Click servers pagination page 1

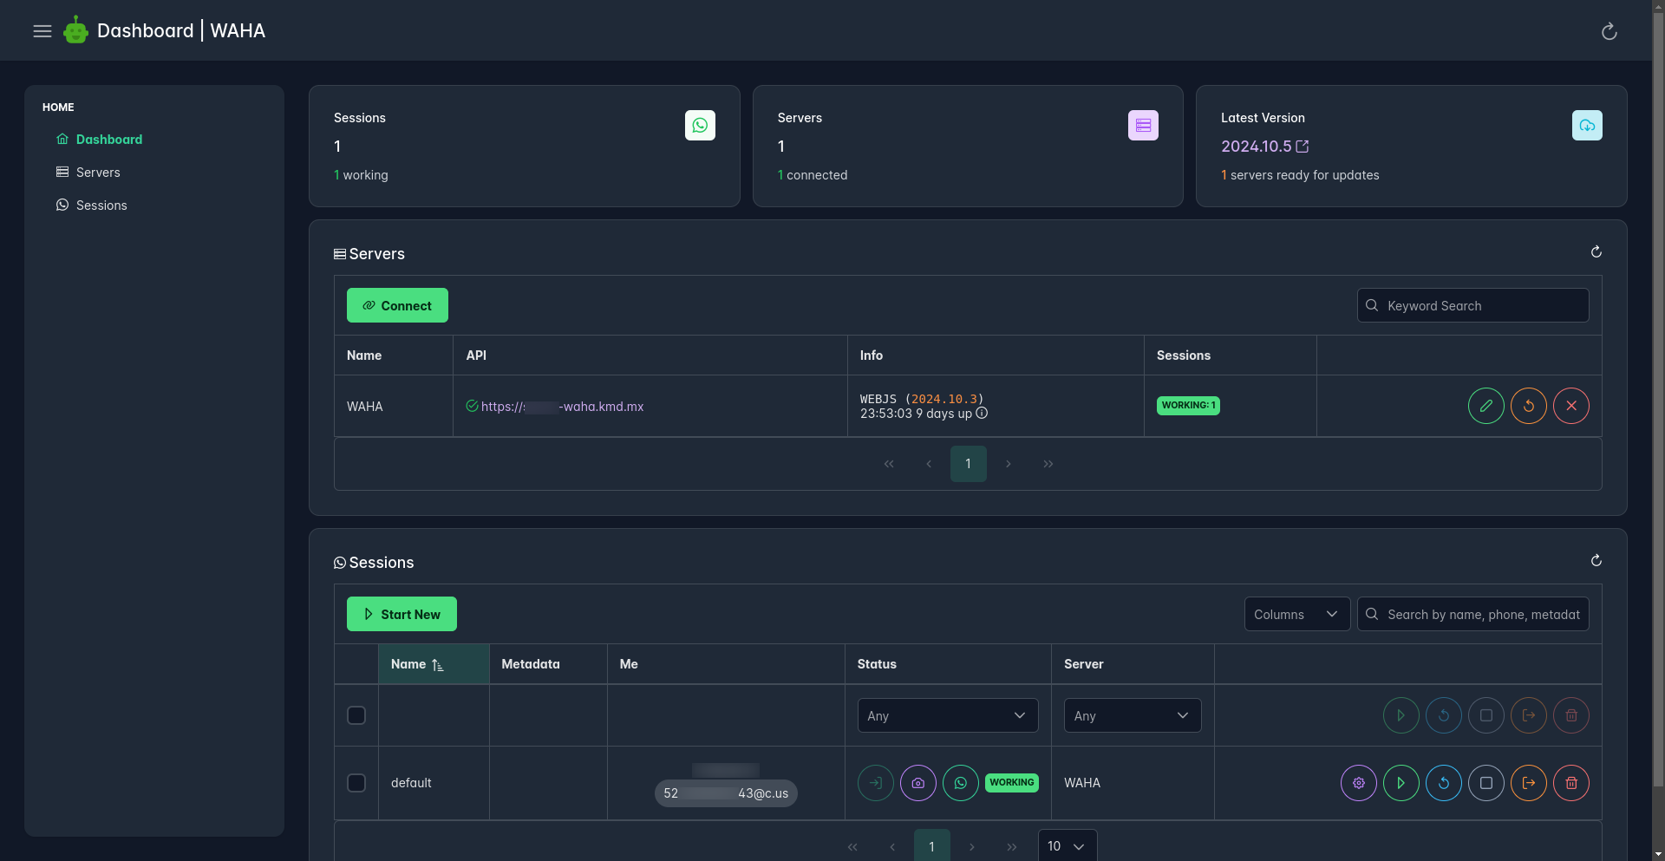pyautogui.click(x=968, y=464)
